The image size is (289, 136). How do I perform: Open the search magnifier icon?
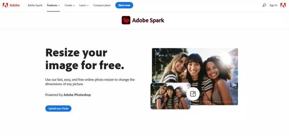click(264, 5)
